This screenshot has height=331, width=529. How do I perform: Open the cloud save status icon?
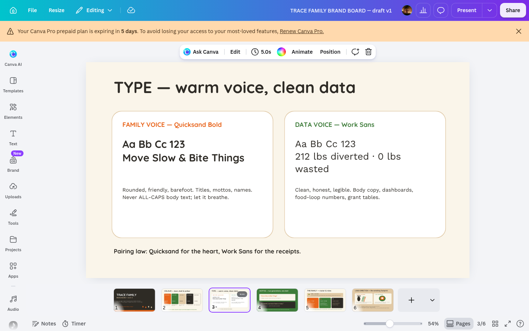pyautogui.click(x=131, y=10)
